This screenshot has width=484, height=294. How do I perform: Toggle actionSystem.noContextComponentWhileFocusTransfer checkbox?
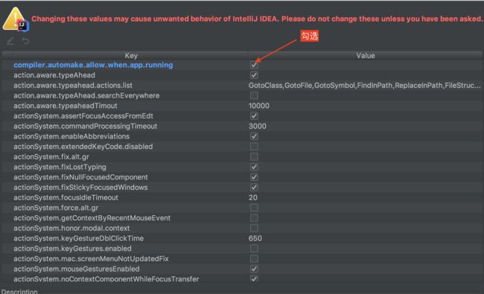point(254,278)
